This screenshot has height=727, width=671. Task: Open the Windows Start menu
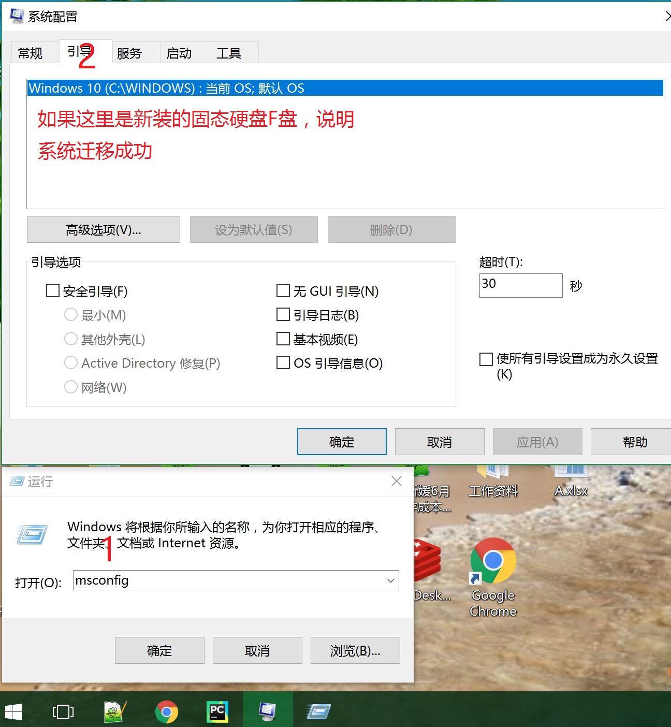click(x=13, y=713)
